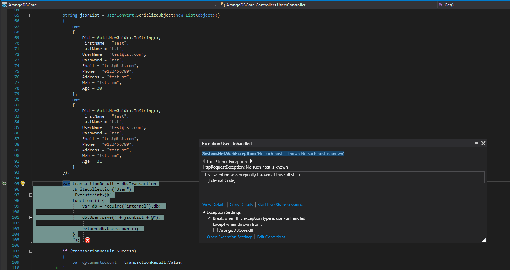Image resolution: width=510 pixels, height=270 pixels.
Task: Click '.Execute<int>(@"' on line 97
Action: tap(92, 195)
